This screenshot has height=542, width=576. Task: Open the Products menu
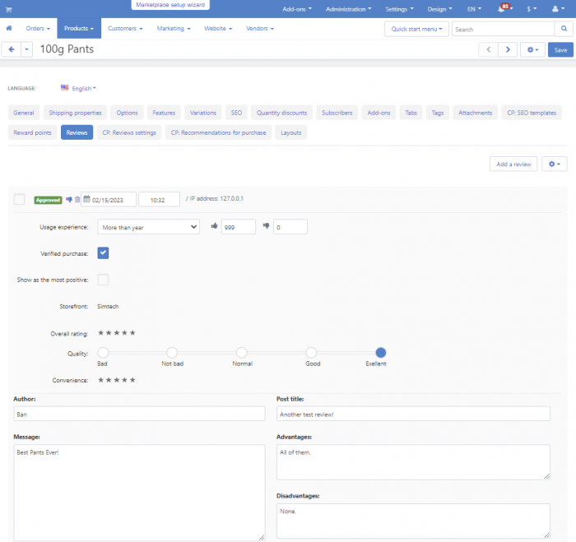coord(79,28)
